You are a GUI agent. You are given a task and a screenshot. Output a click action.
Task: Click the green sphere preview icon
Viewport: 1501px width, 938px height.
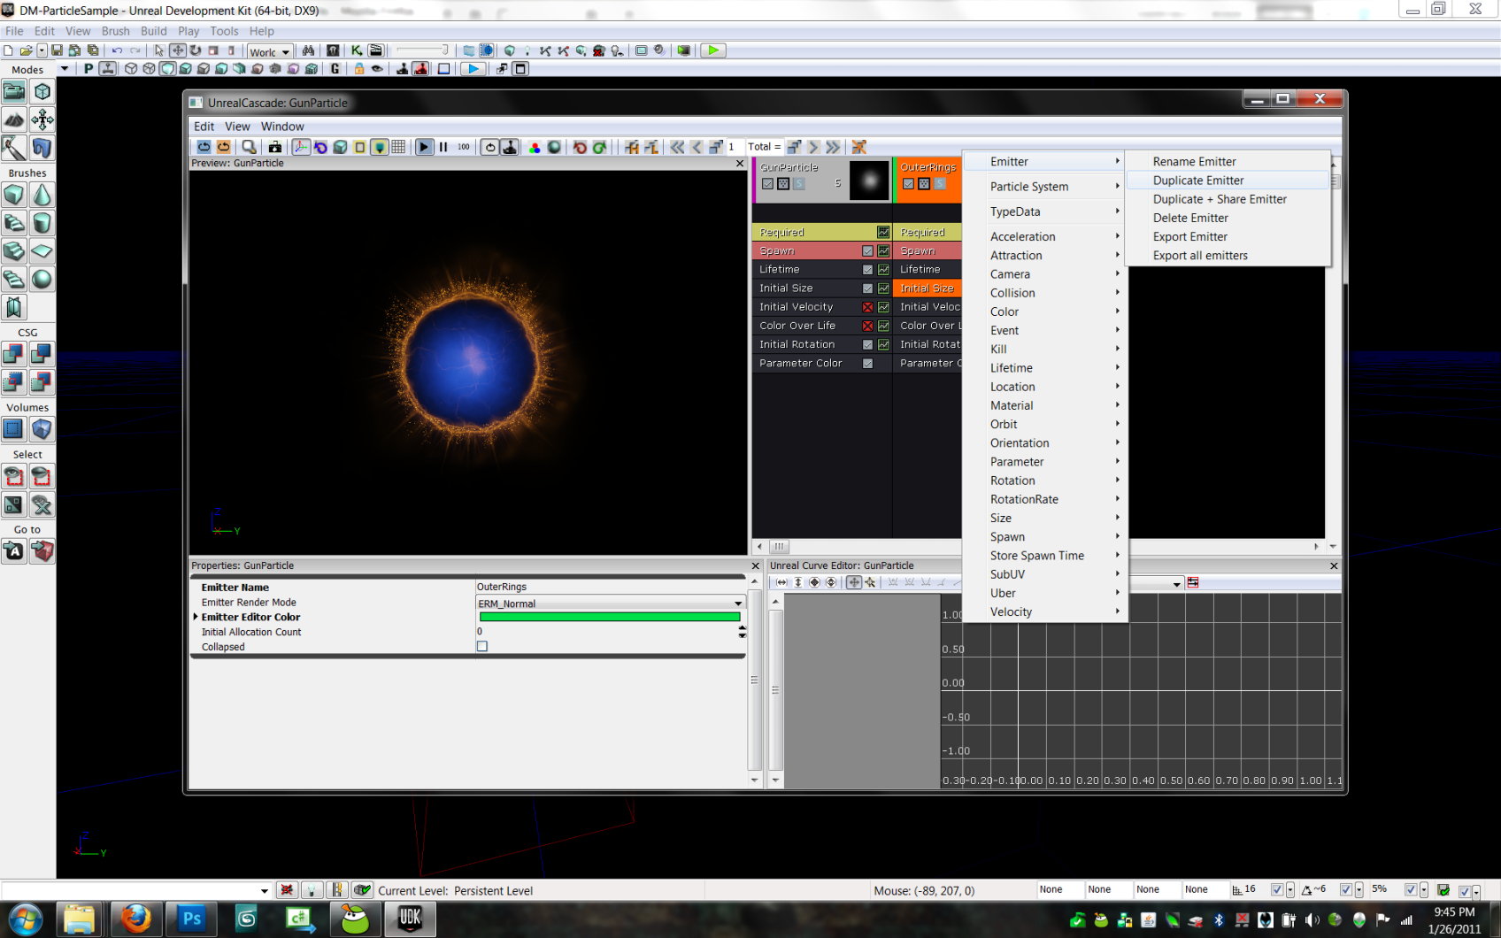[554, 147]
